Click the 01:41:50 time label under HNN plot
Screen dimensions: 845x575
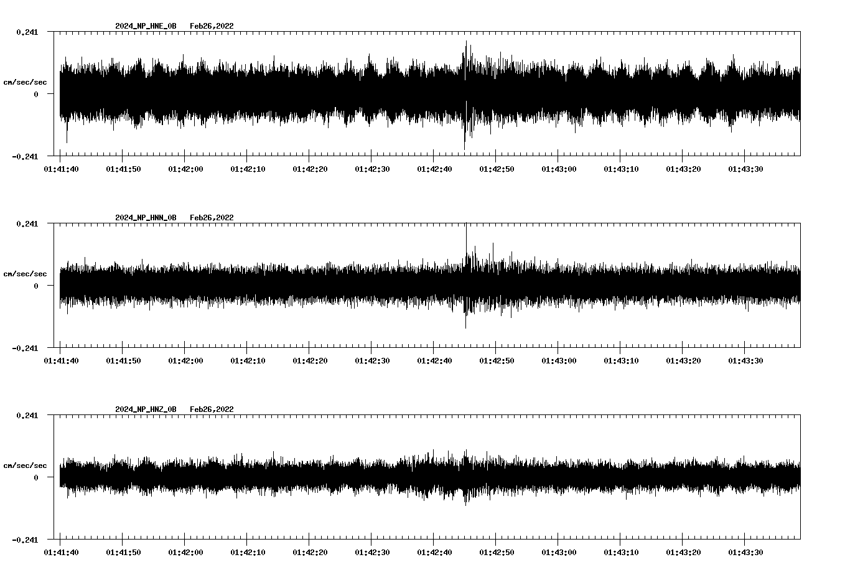123,361
